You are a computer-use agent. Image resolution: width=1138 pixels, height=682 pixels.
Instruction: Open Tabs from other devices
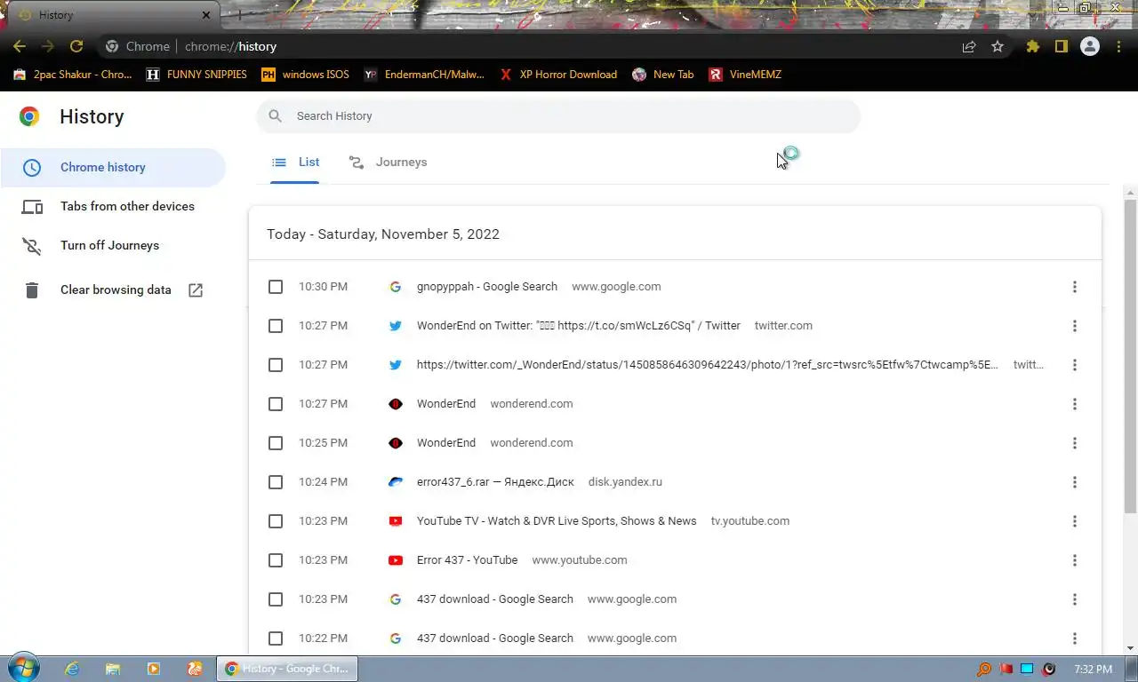[x=113, y=206]
